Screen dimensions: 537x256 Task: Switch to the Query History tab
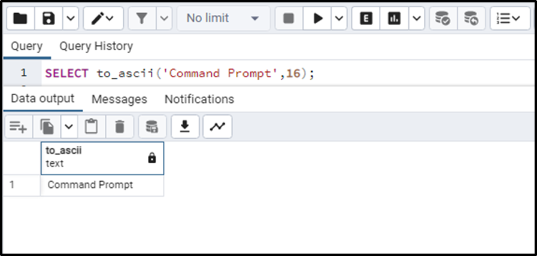click(96, 46)
